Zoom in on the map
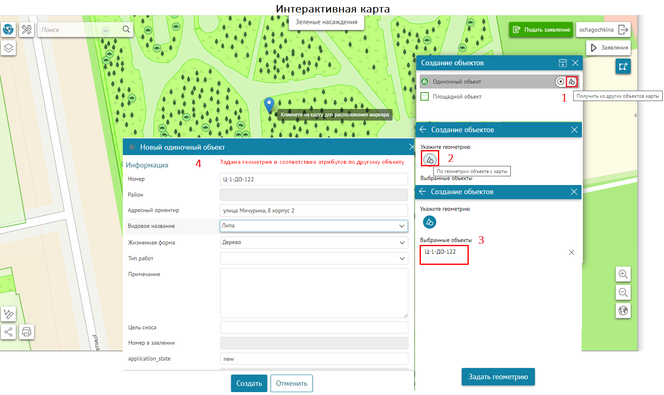Image resolution: width=664 pixels, height=395 pixels. tap(623, 274)
